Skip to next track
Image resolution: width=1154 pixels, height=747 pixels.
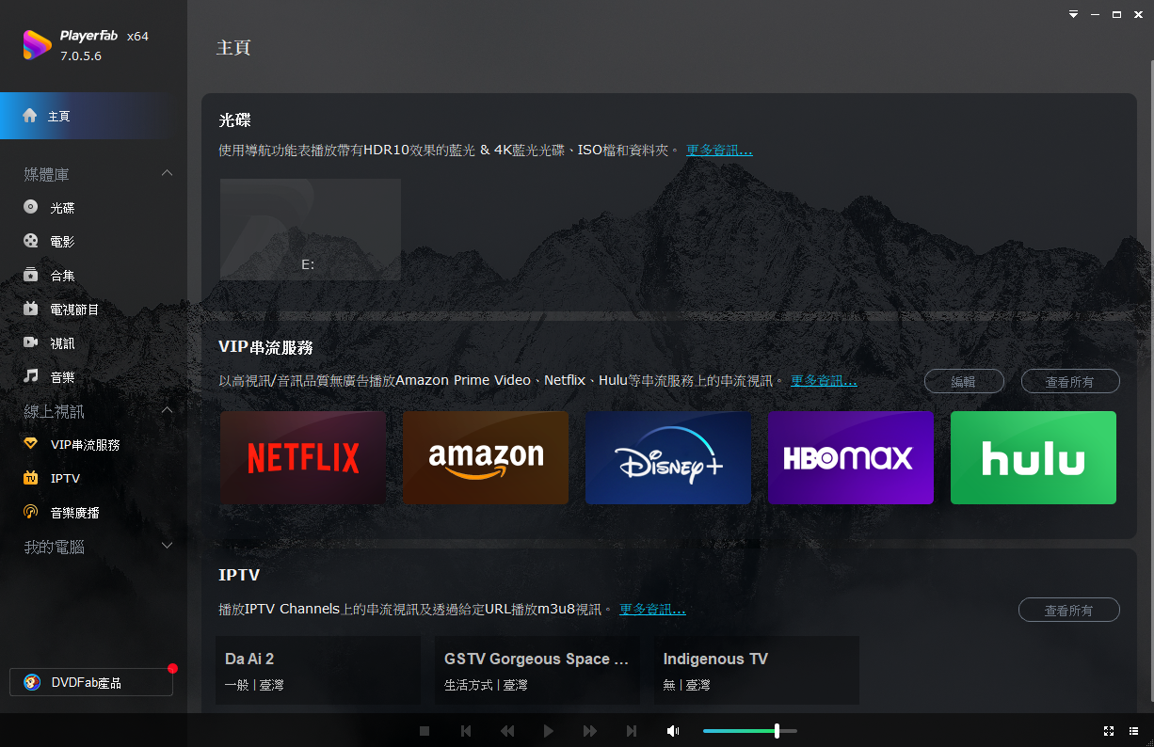coord(632,731)
